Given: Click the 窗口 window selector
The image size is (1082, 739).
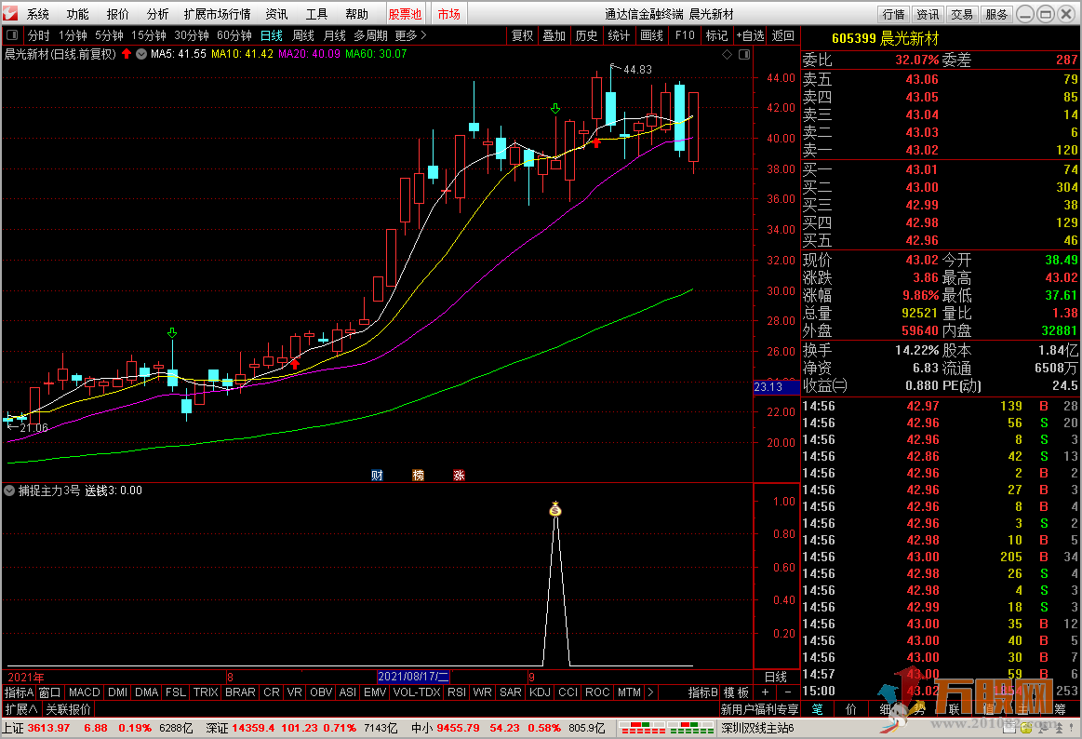Looking at the screenshot, I should pos(49,692).
